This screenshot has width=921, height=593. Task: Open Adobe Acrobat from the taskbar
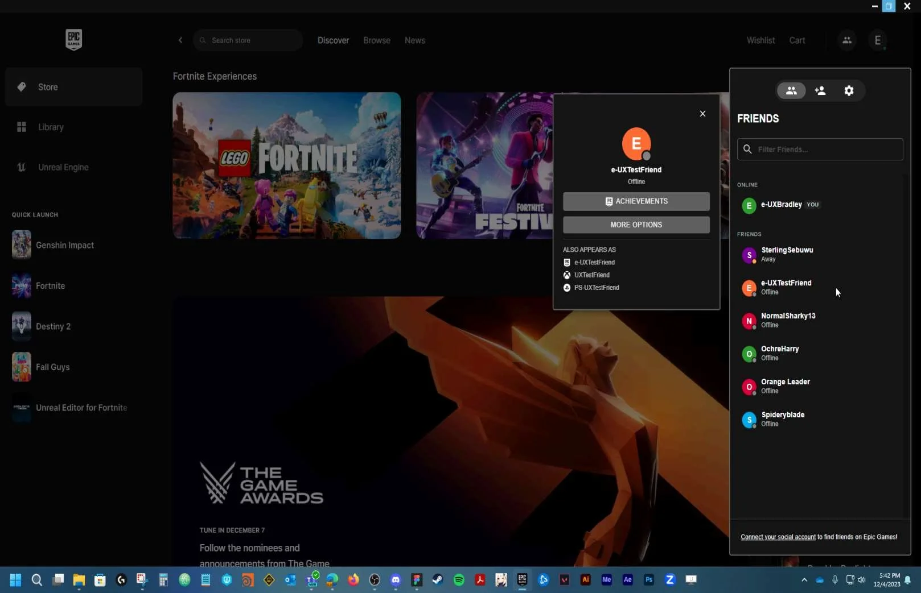pos(480,580)
